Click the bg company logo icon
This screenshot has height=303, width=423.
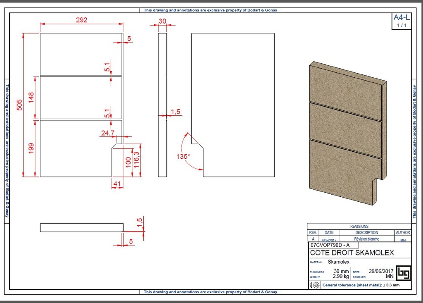pyautogui.click(x=404, y=273)
